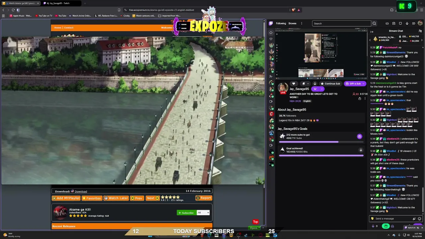Go to the Next episode
Viewport: 425px width, 239px height.
click(153, 198)
